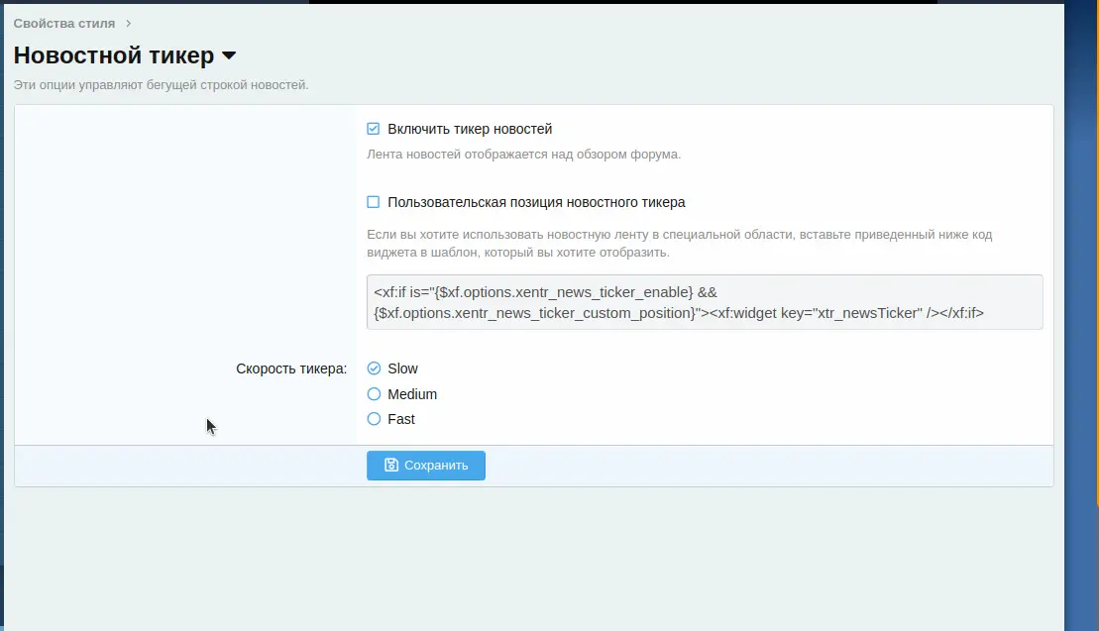Click the Включить тикер новостей label text
The width and height of the screenshot is (1099, 631).
[470, 129]
